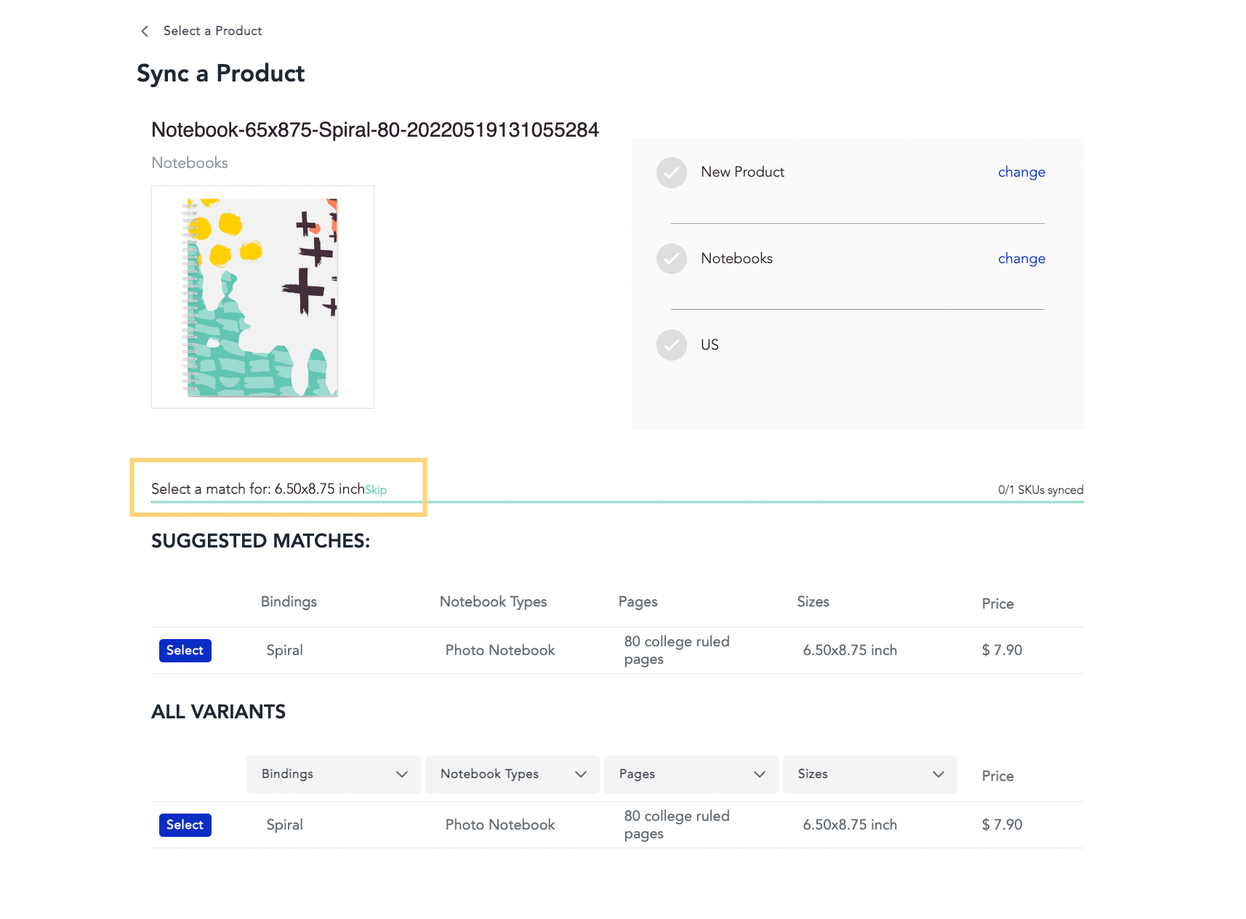The width and height of the screenshot is (1246, 919).
Task: Click the New Product checkmark circle
Action: tap(672, 172)
